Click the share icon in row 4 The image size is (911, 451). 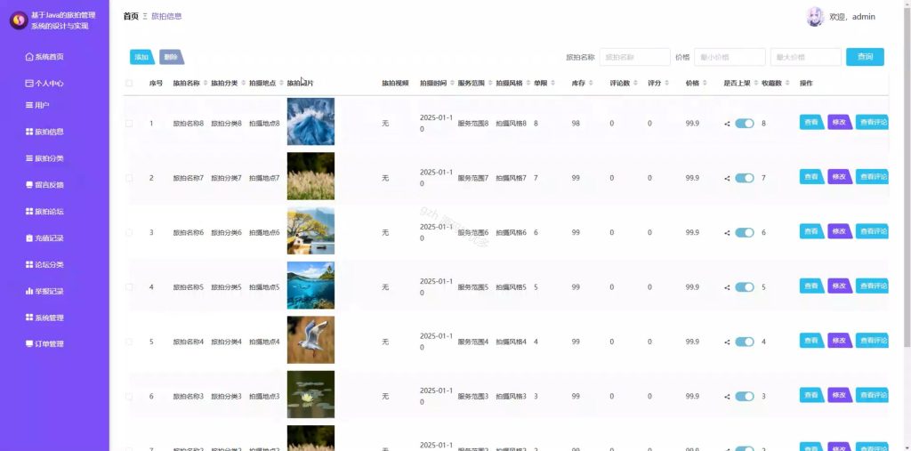(x=727, y=287)
